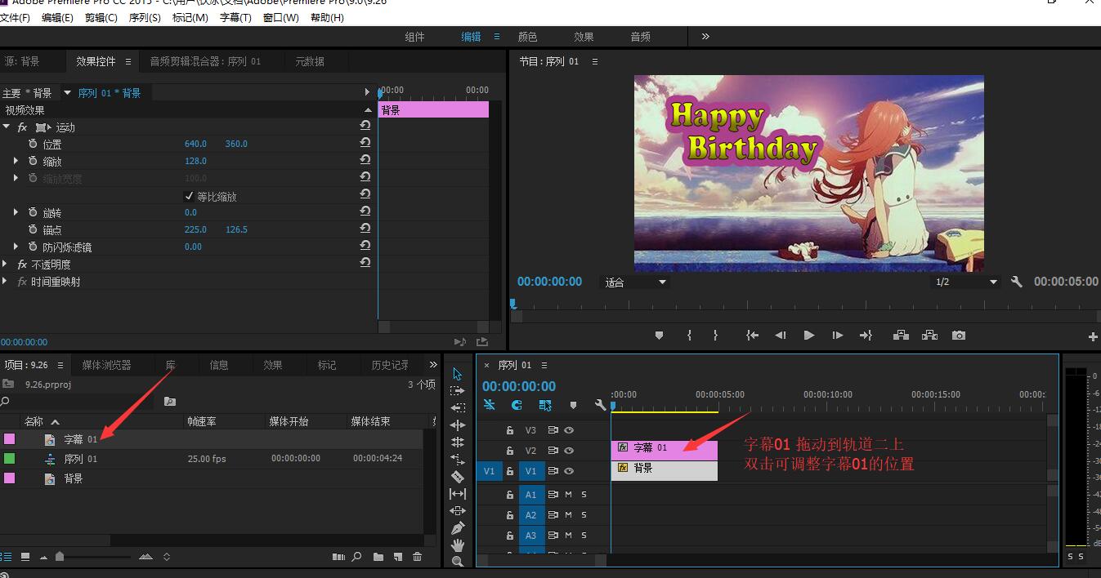Open 音频剪辑混合器 tab
Screen dimensions: 1101x578
pos(205,61)
